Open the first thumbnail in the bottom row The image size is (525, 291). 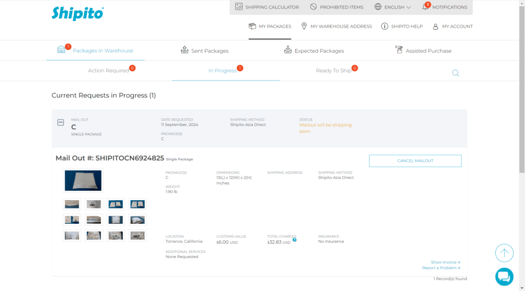[72, 236]
